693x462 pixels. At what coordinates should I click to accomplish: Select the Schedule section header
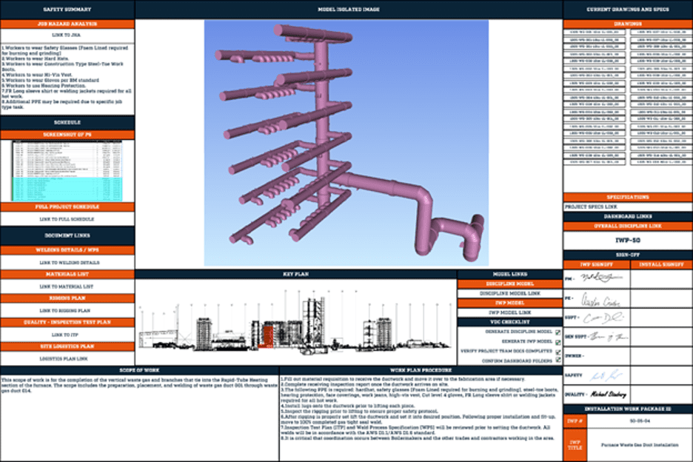67,122
